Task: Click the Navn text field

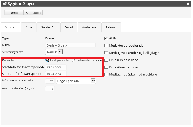Action: 70,45
